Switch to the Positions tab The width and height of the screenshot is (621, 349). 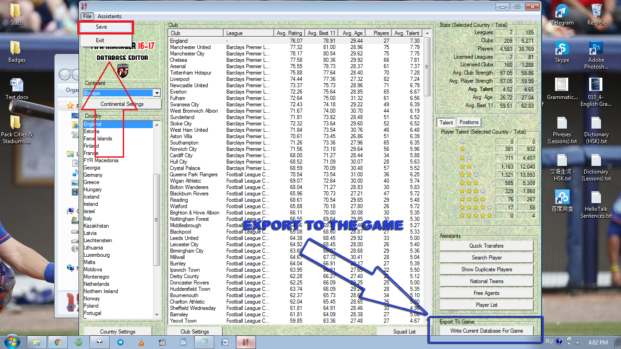pyautogui.click(x=469, y=122)
